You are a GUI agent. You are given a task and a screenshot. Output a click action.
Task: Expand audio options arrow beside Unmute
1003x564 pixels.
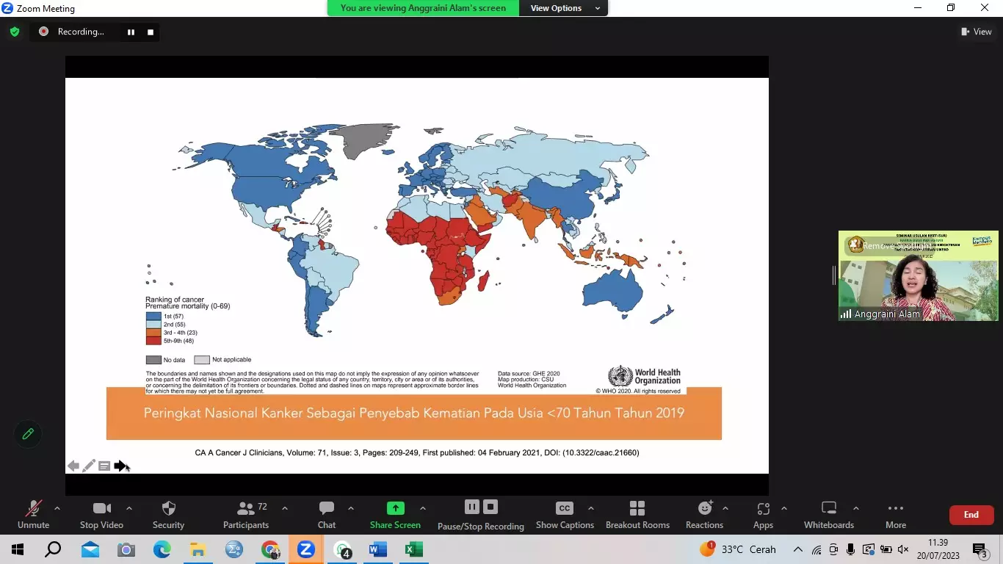point(57,508)
